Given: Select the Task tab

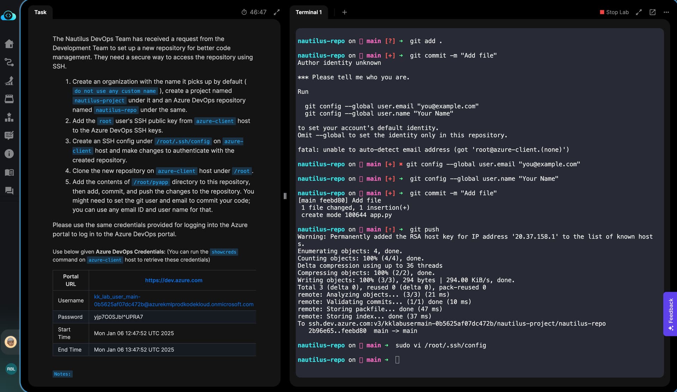Looking at the screenshot, I should pyautogui.click(x=40, y=12).
